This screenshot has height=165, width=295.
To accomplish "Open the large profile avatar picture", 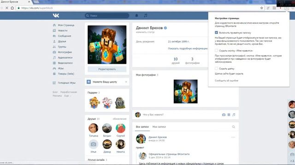I will pyautogui.click(x=107, y=45).
